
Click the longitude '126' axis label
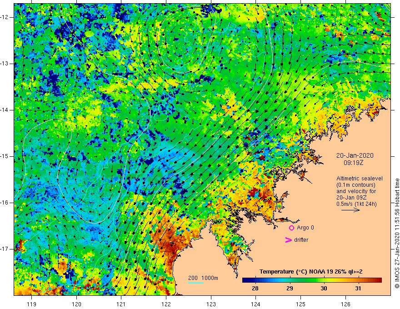[x=345, y=304]
